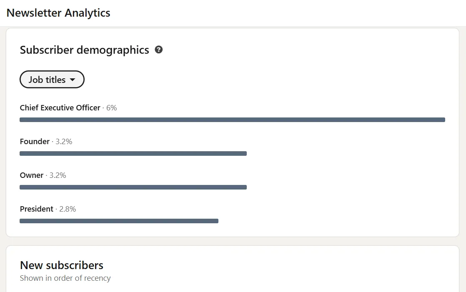Click the Owner job title label
This screenshot has height=292, width=466.
click(32, 175)
